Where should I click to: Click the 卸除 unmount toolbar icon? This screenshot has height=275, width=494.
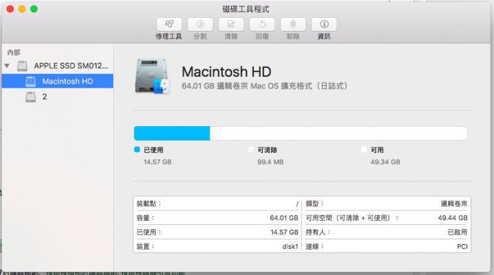[x=293, y=24]
